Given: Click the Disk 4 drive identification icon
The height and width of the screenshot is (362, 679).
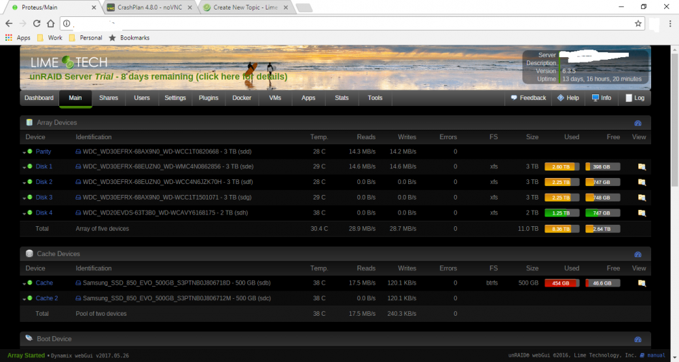Looking at the screenshot, I should [x=78, y=213].
